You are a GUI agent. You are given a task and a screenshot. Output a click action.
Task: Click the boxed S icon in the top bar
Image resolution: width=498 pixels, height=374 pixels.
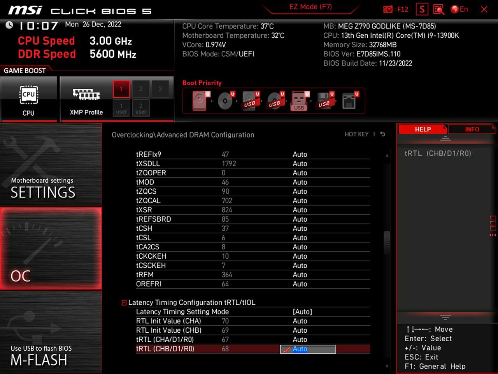pyautogui.click(x=422, y=9)
